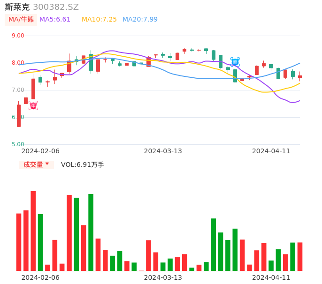Click the 2024-04-11 date label under volume chart
The width and height of the screenshot is (322, 284).
tap(271, 277)
